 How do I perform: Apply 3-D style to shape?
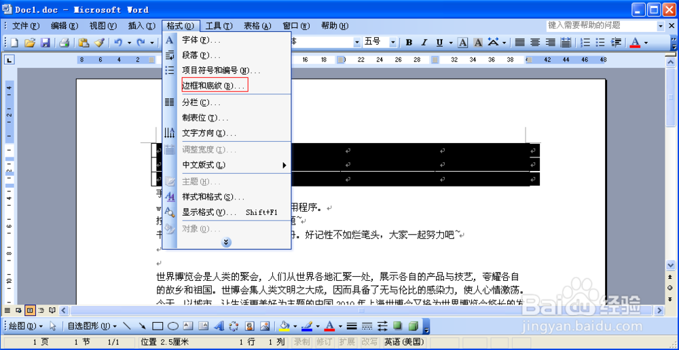(x=413, y=326)
